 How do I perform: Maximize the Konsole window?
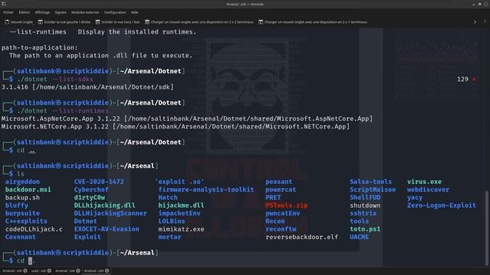click(480, 4)
